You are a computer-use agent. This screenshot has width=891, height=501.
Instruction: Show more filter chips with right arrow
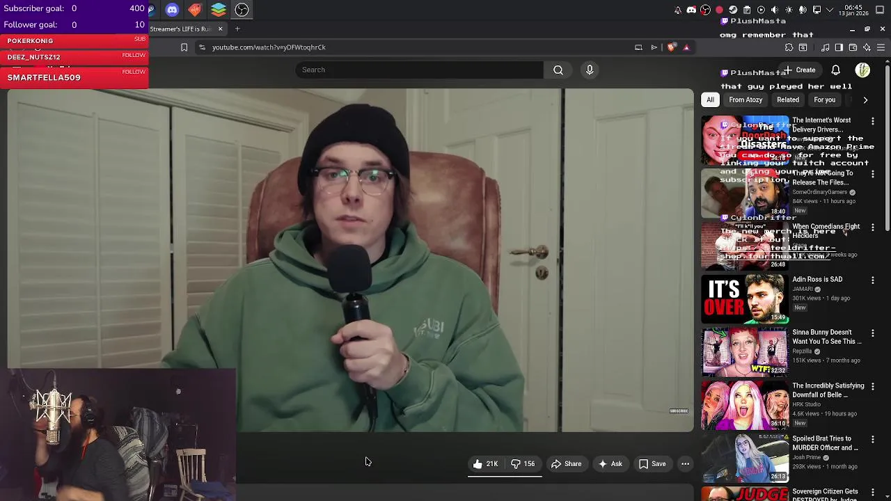click(865, 100)
